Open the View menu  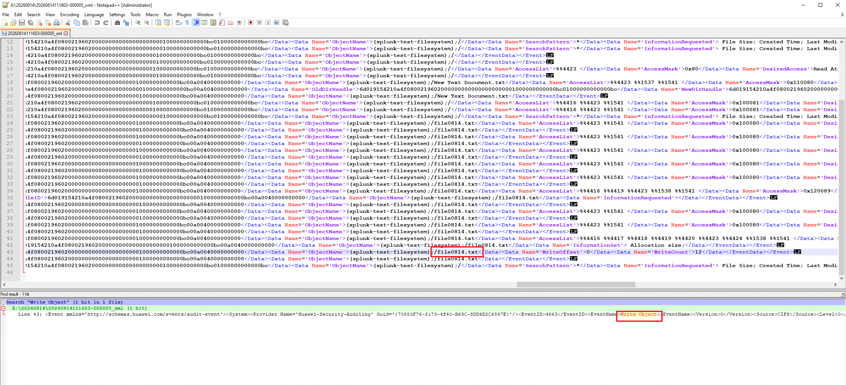pos(50,15)
